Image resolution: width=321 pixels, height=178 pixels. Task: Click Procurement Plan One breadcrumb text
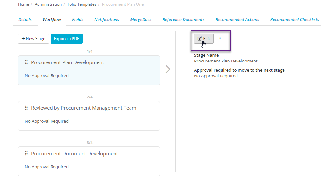(123, 4)
